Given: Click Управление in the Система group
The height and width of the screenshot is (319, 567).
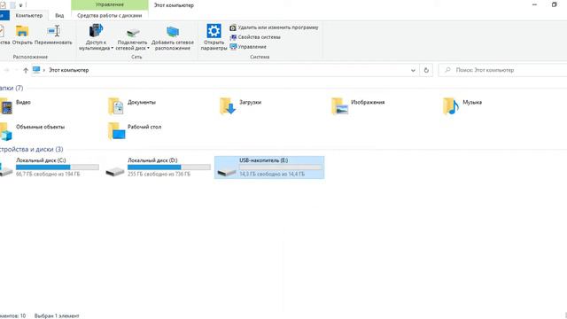Looking at the screenshot, I should (248, 47).
